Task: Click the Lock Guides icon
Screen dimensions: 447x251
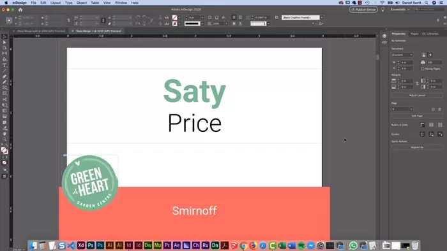Action: point(431,134)
